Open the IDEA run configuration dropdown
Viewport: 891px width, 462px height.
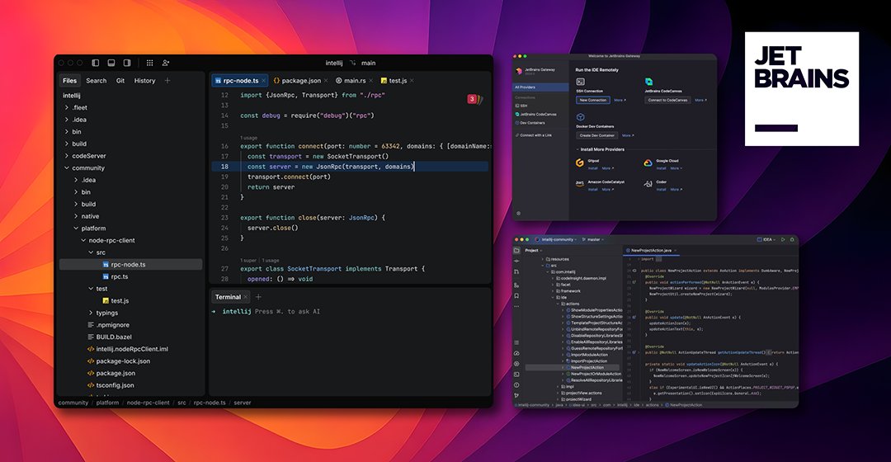(766, 240)
